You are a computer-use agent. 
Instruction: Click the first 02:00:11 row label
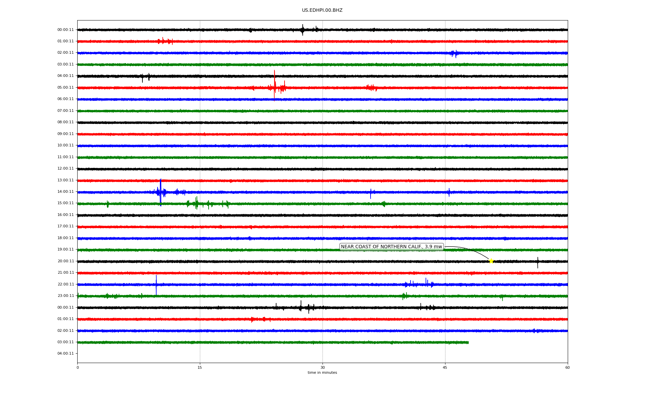(66, 53)
